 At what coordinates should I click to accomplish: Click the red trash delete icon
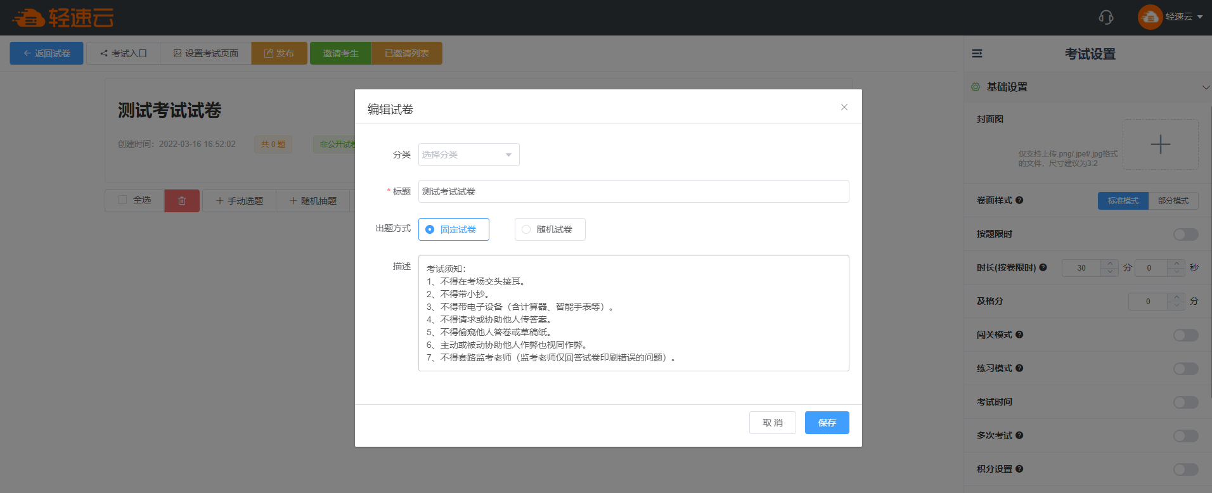[182, 201]
